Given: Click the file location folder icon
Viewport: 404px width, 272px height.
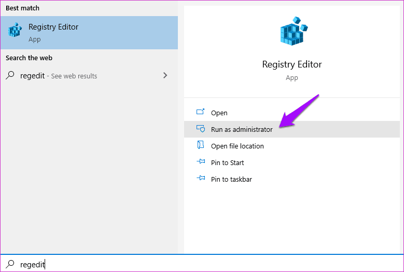Looking at the screenshot, I should 201,145.
